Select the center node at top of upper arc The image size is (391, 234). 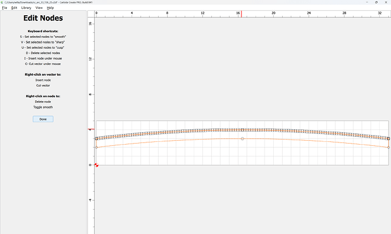tap(243, 129)
